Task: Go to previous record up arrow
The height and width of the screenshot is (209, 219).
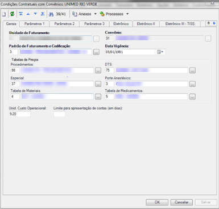Action: (x=28, y=14)
